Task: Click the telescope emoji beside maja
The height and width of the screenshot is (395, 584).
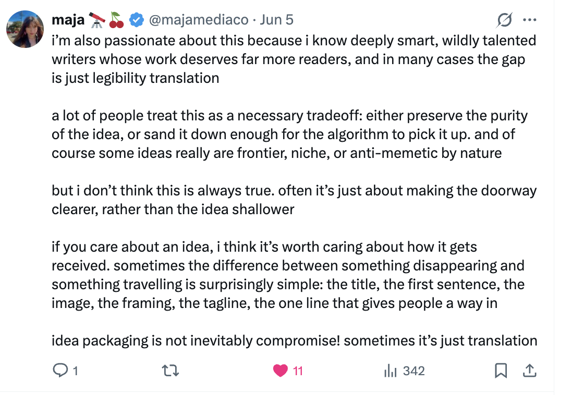Action: point(97,20)
